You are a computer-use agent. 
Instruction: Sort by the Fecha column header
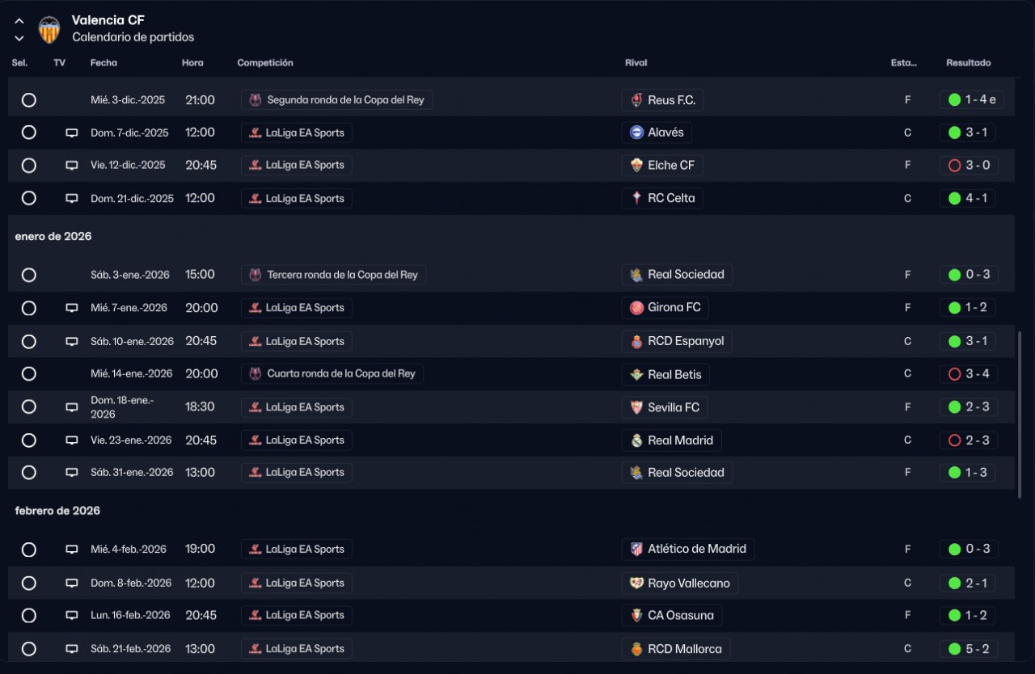coord(103,63)
